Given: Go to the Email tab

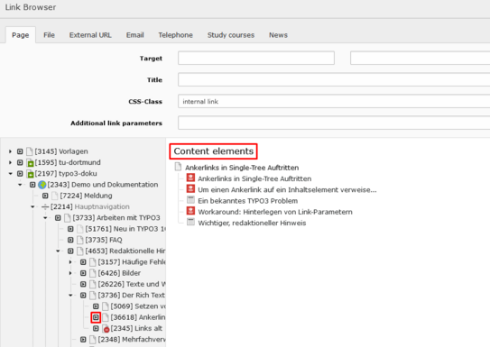Looking at the screenshot, I should (135, 35).
